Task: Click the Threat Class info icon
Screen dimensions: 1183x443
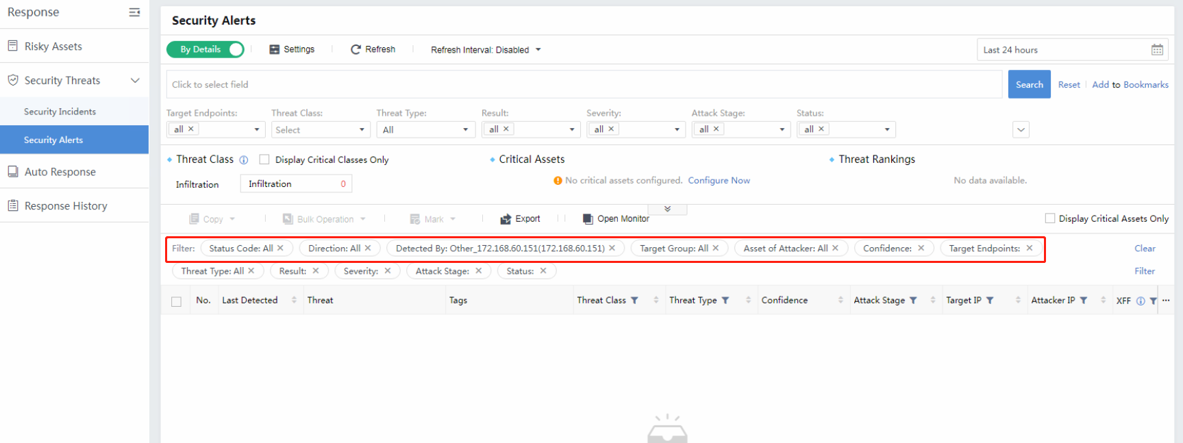Action: coord(243,160)
